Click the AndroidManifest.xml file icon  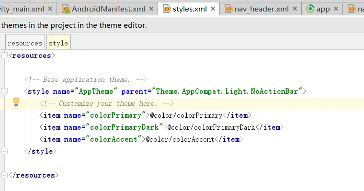66,9
